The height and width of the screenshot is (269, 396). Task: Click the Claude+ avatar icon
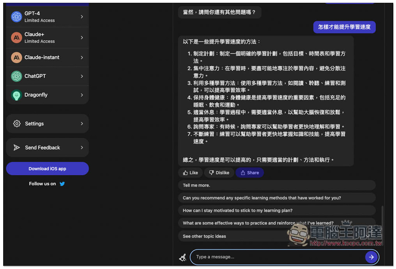coord(16,38)
